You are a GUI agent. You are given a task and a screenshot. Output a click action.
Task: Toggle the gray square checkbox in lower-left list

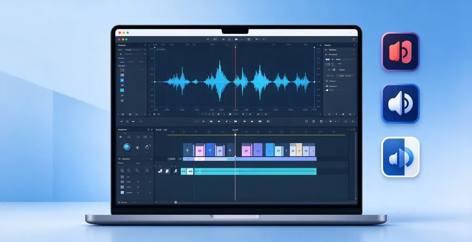click(122, 177)
